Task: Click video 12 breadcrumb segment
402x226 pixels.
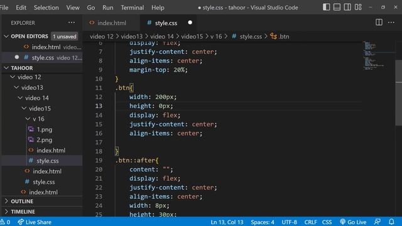Action: coord(102,36)
